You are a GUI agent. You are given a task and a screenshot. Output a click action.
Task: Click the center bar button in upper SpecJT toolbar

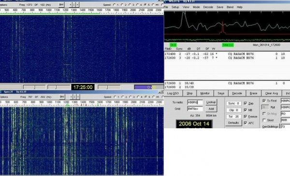click(x=74, y=5)
